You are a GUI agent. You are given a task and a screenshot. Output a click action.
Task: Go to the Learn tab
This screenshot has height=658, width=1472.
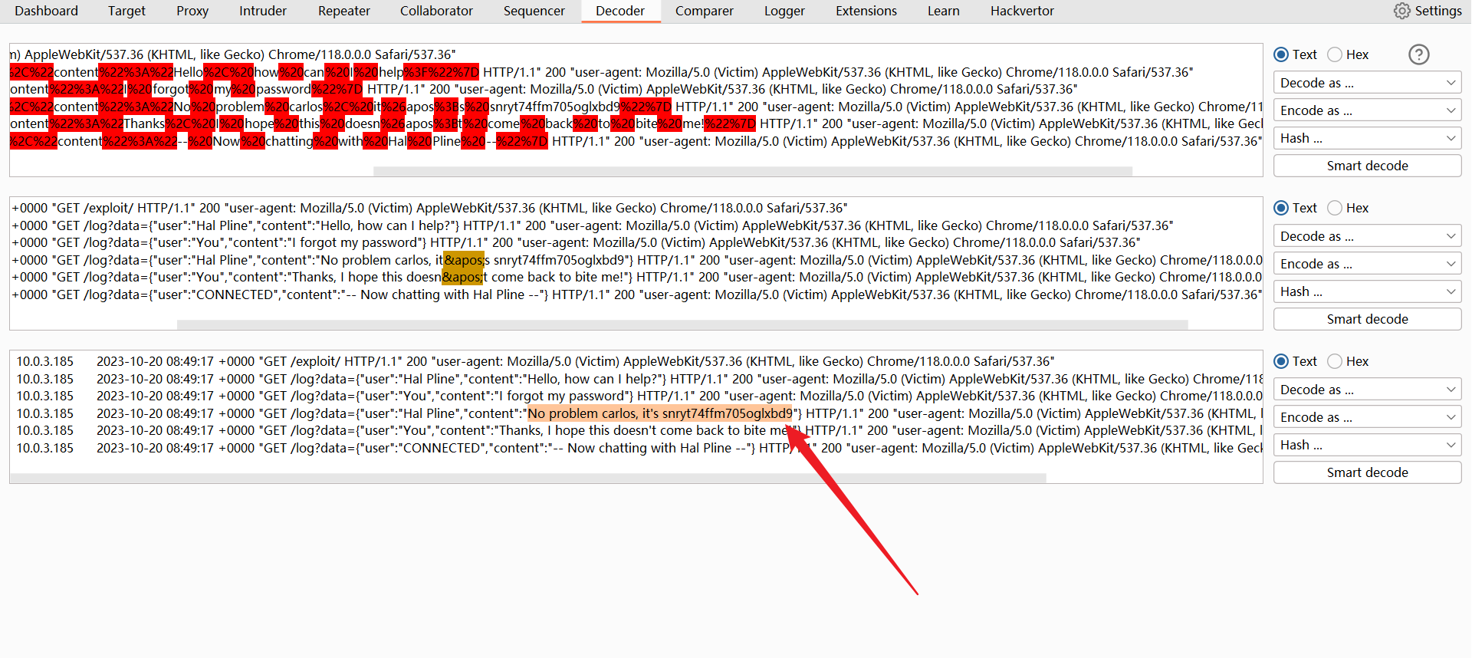944,11
